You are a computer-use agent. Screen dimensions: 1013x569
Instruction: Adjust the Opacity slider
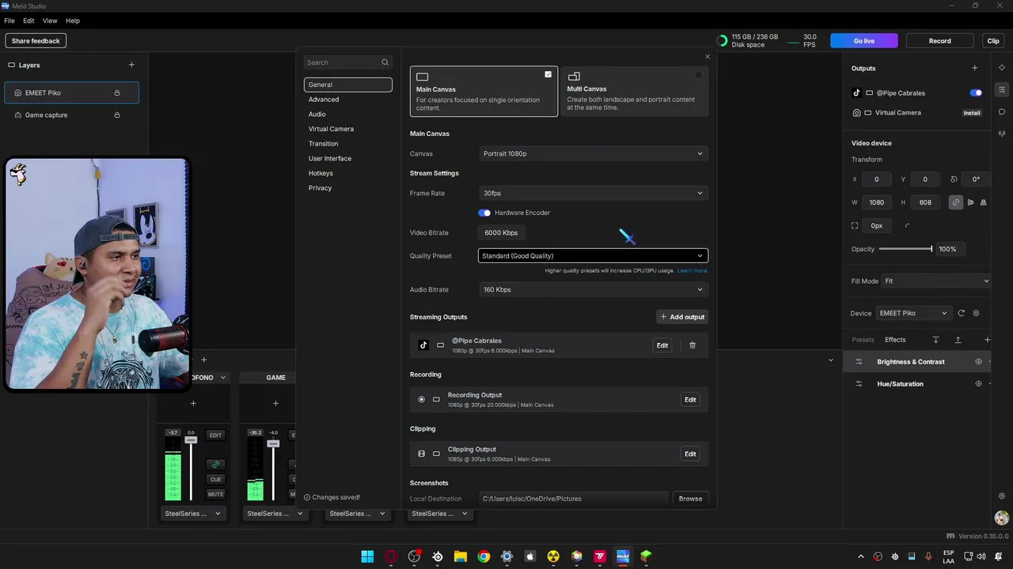pos(905,249)
